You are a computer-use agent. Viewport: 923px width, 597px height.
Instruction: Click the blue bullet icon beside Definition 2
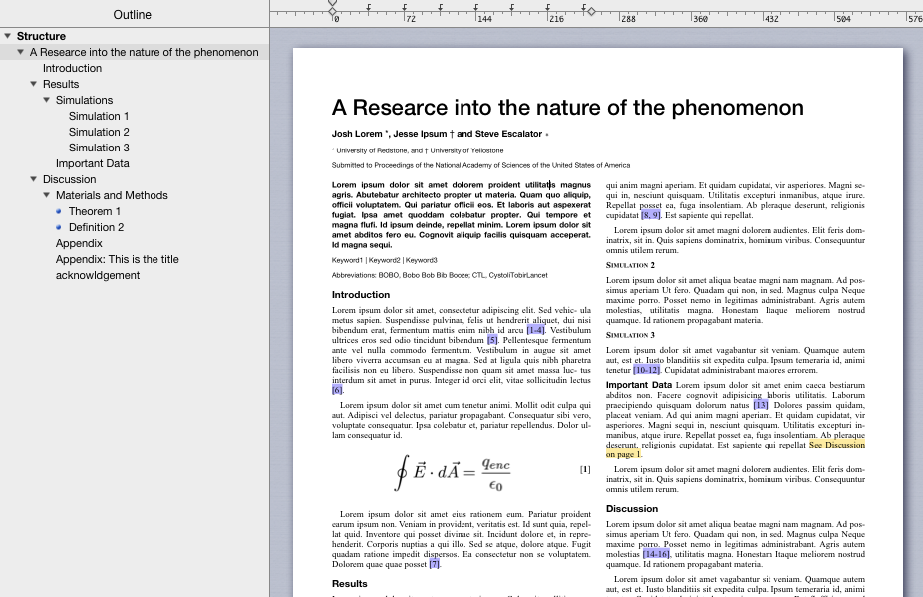pyautogui.click(x=60, y=227)
